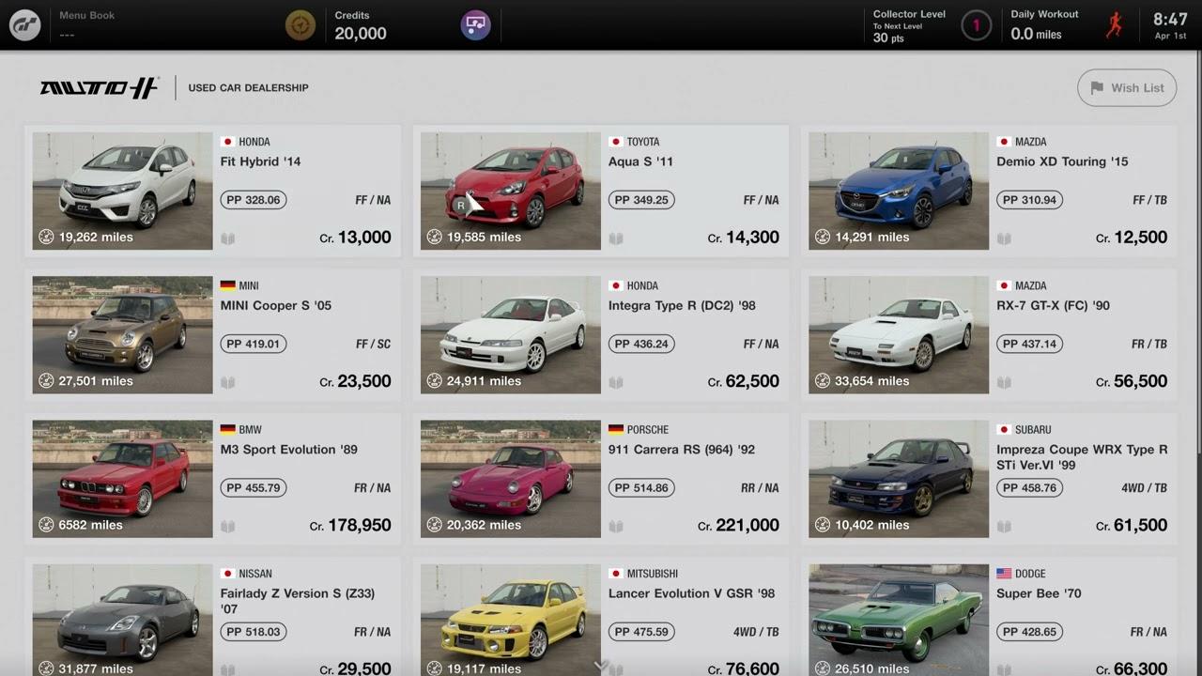Click the odometer icon on MINI Cooper S
1202x676 pixels.
pyautogui.click(x=46, y=381)
